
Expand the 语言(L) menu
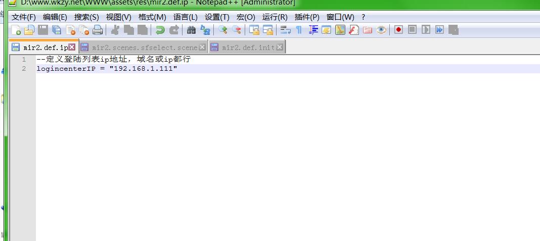click(x=185, y=17)
